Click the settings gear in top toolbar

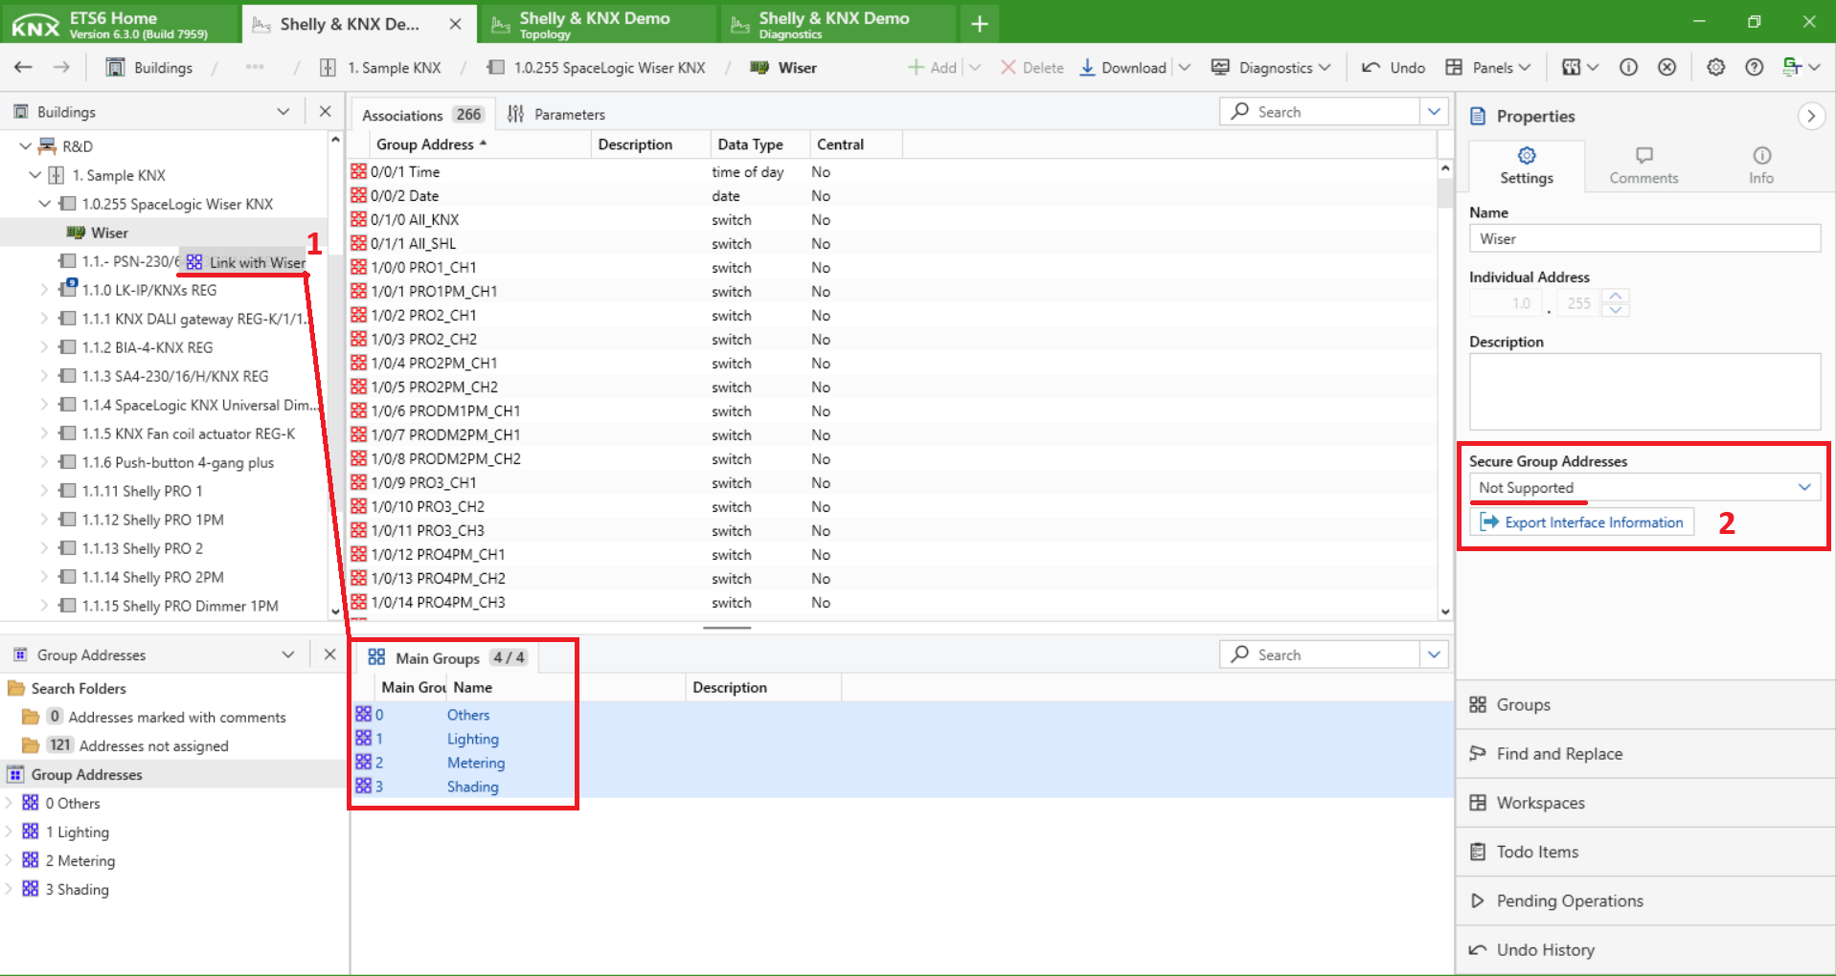pyautogui.click(x=1715, y=68)
